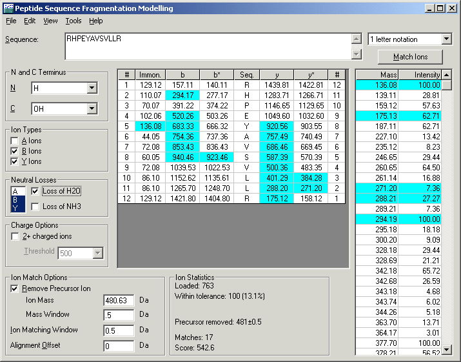Click the Match Ions button
Viewport: 461px width, 362px height.
point(410,57)
